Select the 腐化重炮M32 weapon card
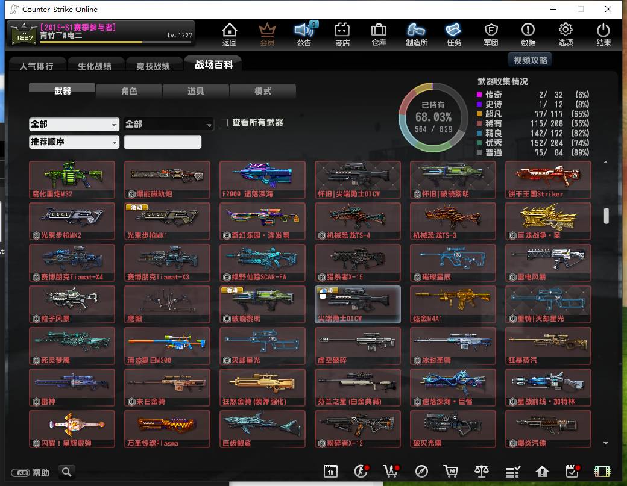 click(72, 179)
